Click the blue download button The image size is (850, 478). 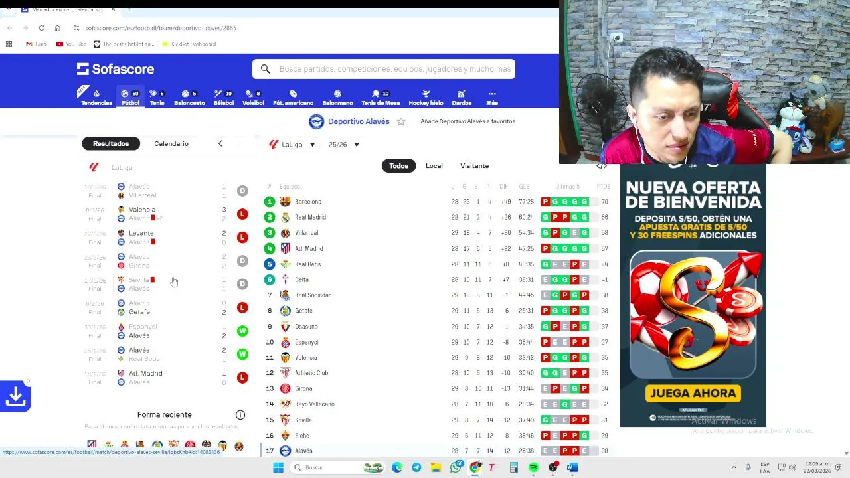click(15, 396)
